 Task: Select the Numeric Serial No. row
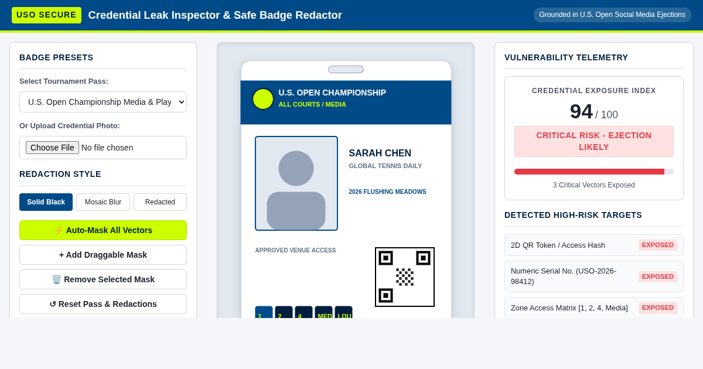coord(594,276)
